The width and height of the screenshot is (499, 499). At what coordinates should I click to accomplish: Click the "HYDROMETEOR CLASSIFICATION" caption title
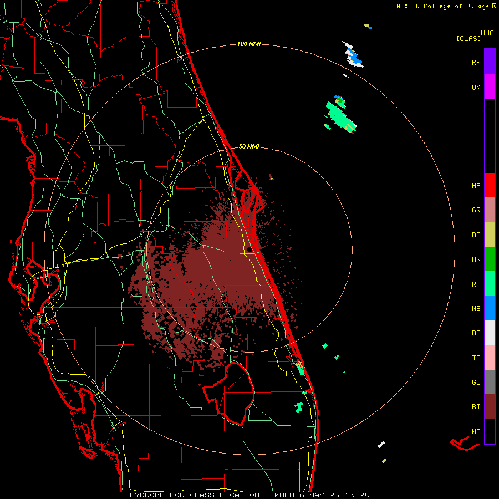coord(195,495)
